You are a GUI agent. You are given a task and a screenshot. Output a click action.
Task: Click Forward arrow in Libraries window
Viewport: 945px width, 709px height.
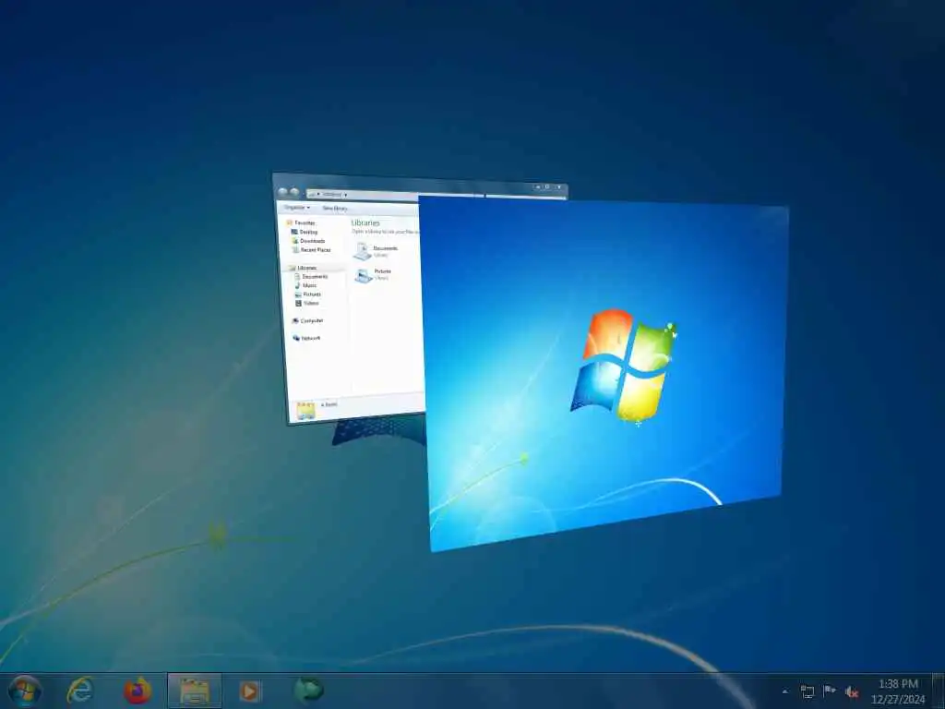pyautogui.click(x=294, y=192)
